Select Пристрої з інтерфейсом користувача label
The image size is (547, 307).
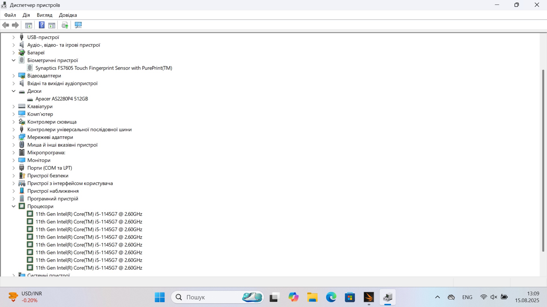pos(70,183)
